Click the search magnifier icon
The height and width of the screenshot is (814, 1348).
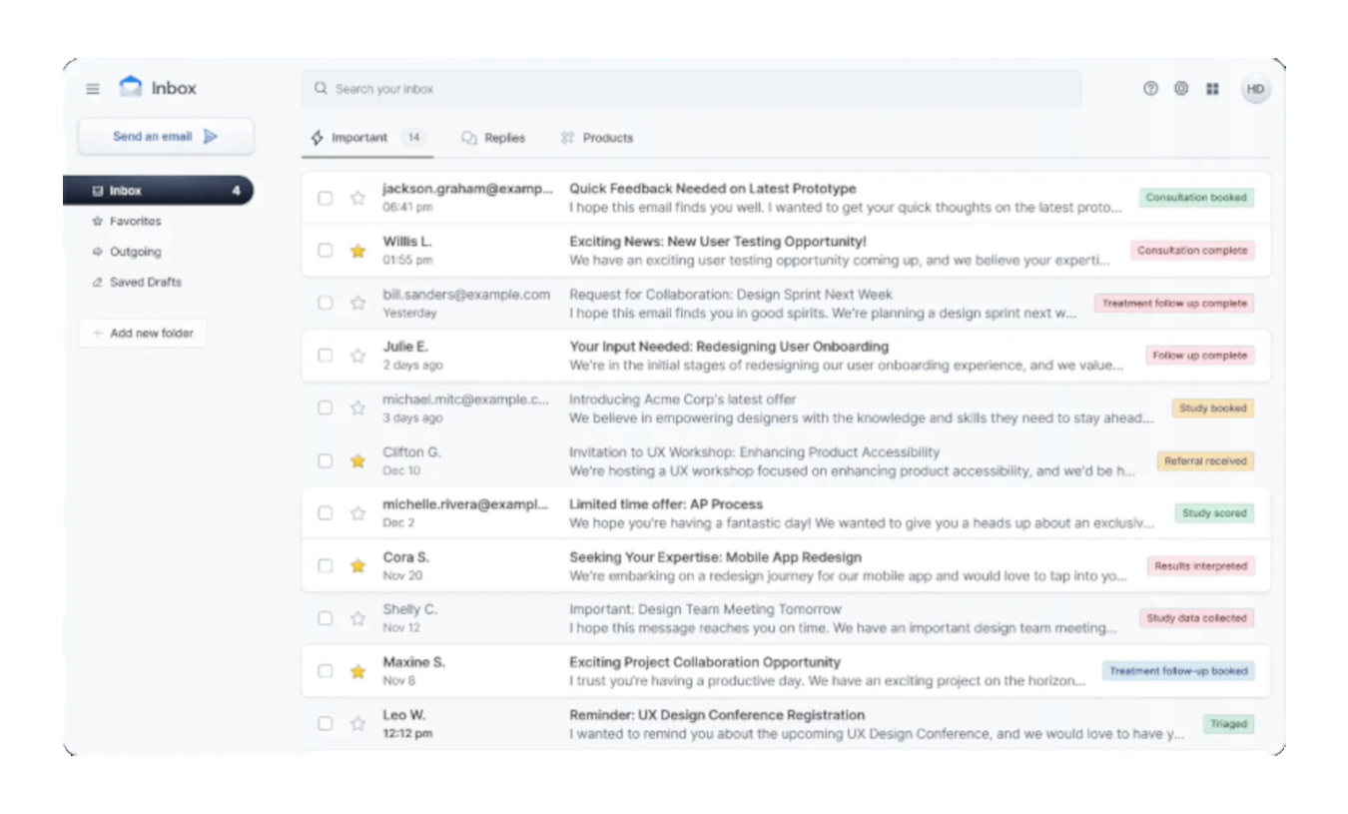321,89
